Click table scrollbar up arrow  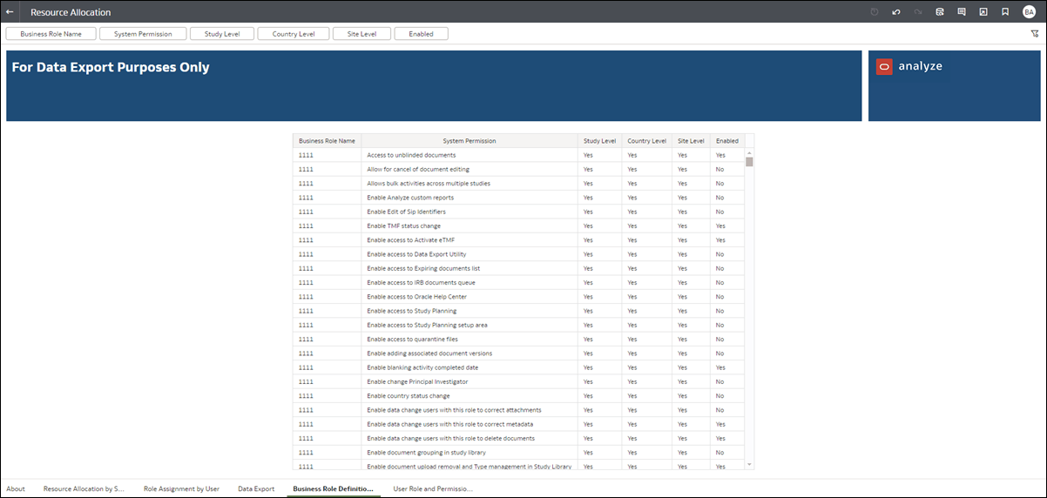[x=749, y=152]
